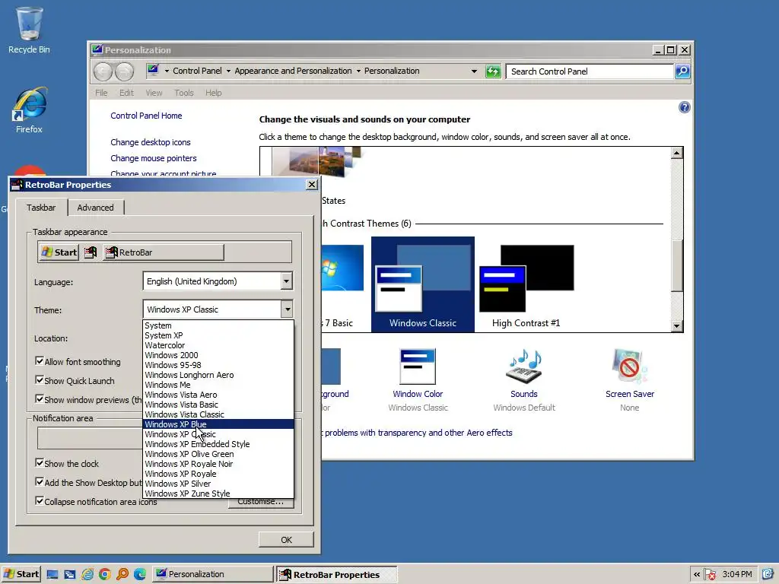
Task: Click the transparency and Aero effects troubleshoot link
Action: click(x=418, y=433)
